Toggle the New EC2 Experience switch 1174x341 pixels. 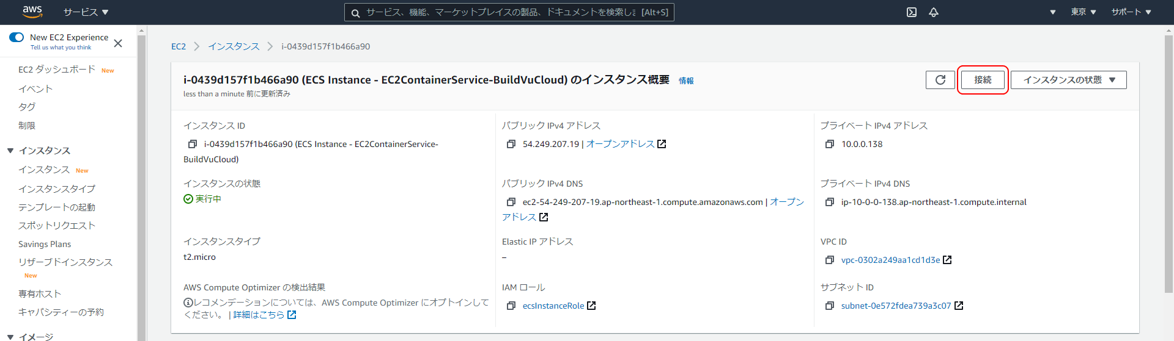point(17,37)
